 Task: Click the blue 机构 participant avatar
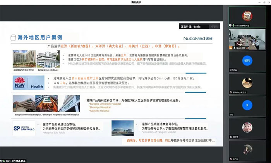tap(247, 61)
